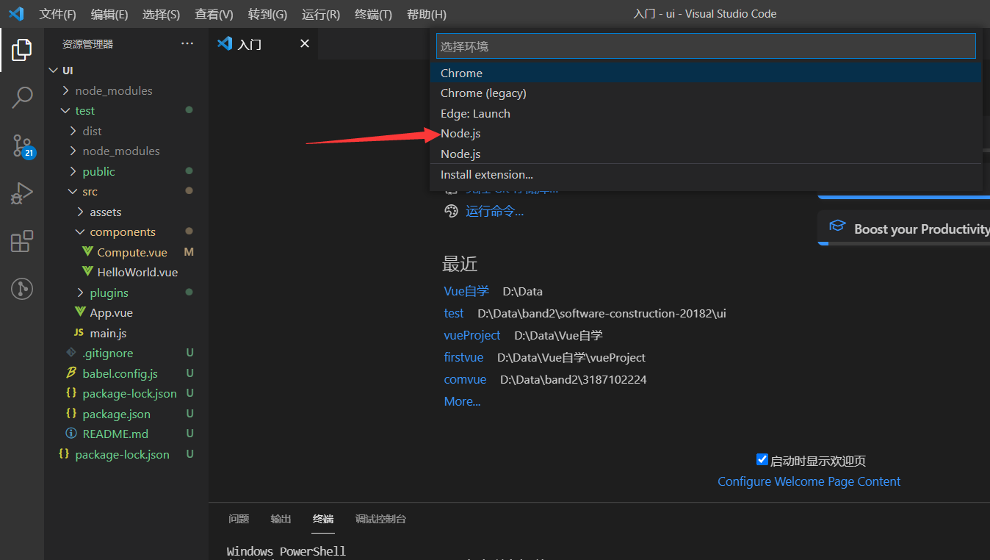The height and width of the screenshot is (560, 990).
Task: Open the 运行(R) menu
Action: (320, 13)
